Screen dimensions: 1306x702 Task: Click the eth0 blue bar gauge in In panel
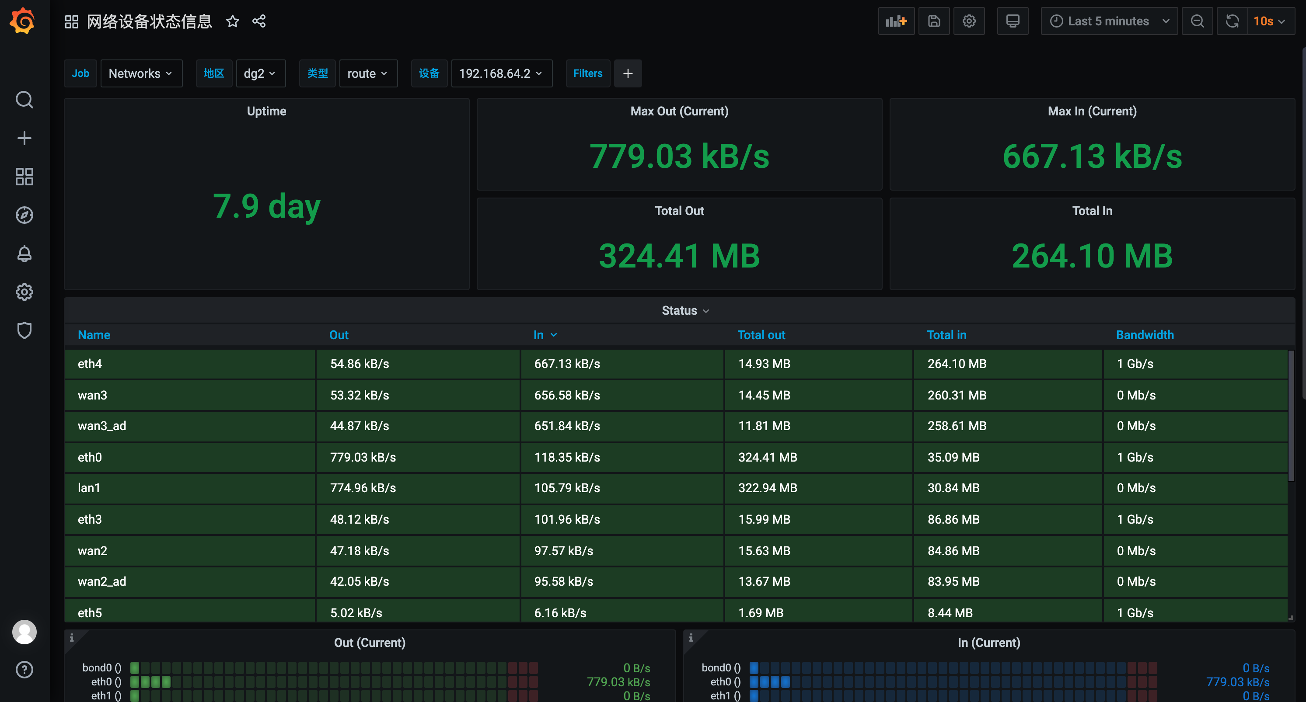click(953, 682)
